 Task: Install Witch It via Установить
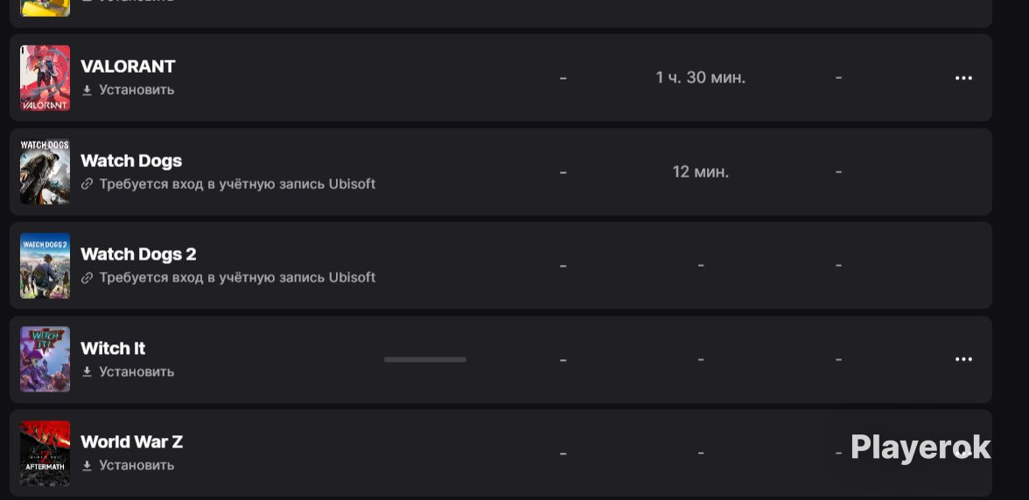tap(136, 372)
